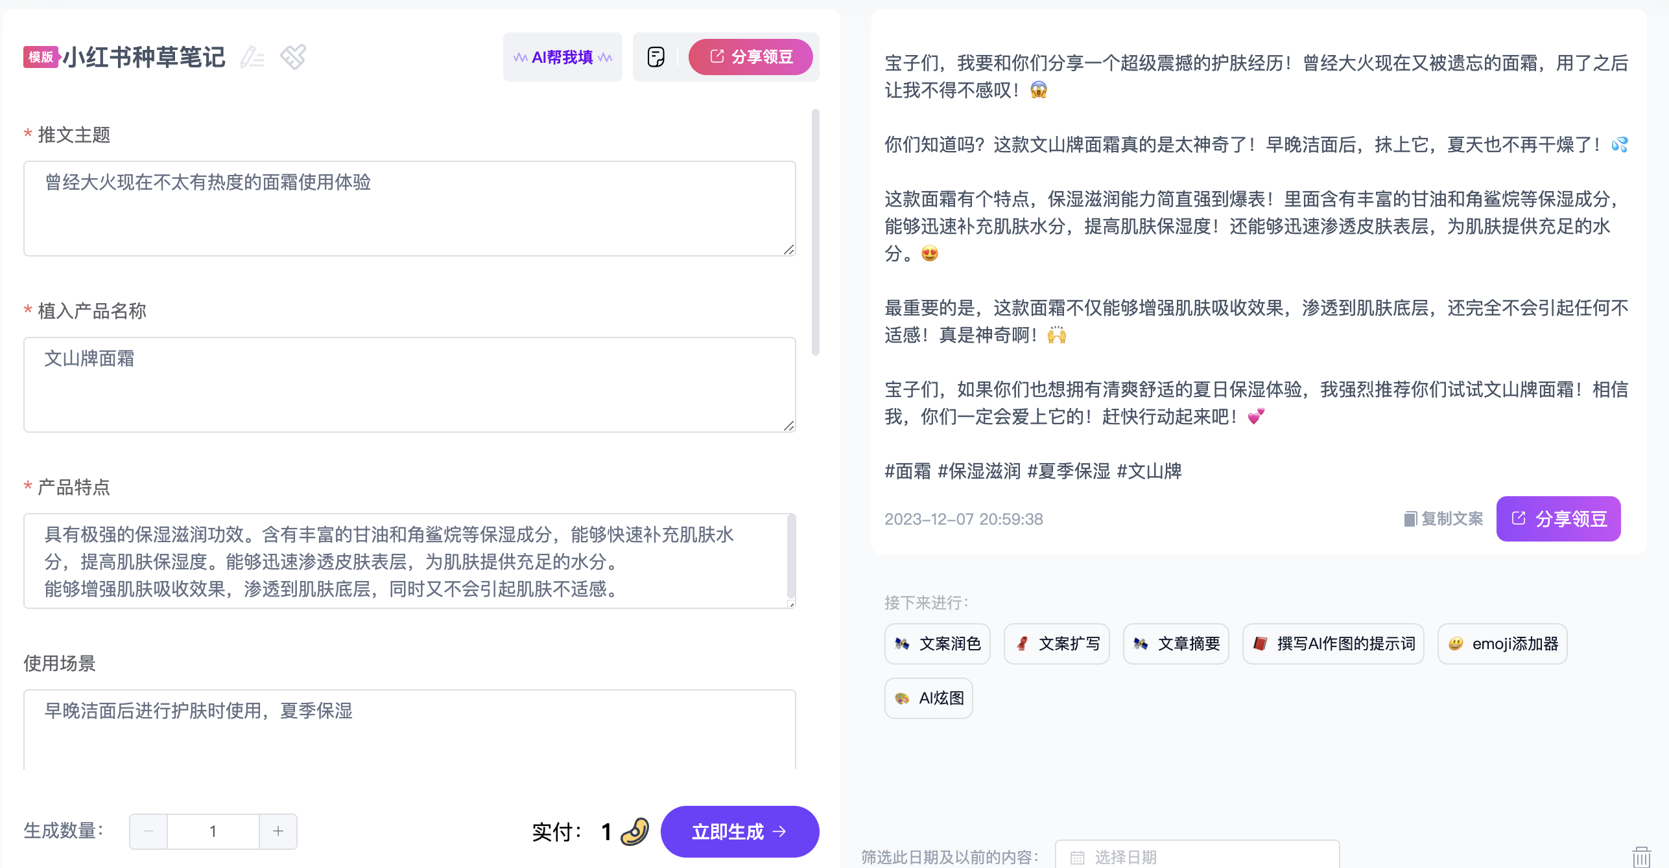The height and width of the screenshot is (868, 1669).
Task: Click the calendar icon in date filter
Action: [1077, 857]
